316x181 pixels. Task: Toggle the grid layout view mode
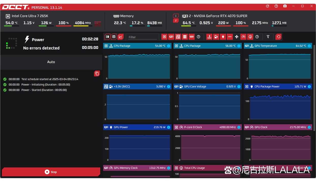tap(113, 37)
